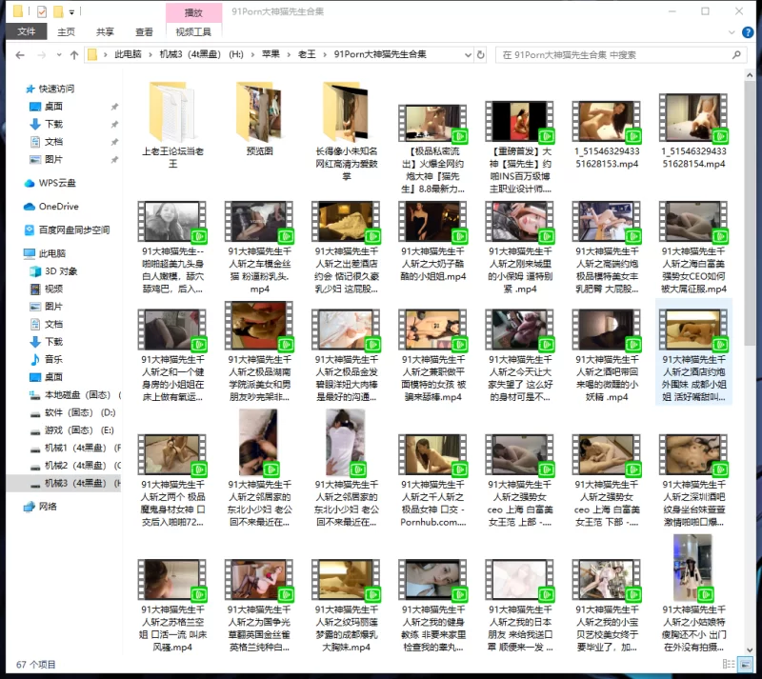Switch to details view in status bar

(x=729, y=664)
